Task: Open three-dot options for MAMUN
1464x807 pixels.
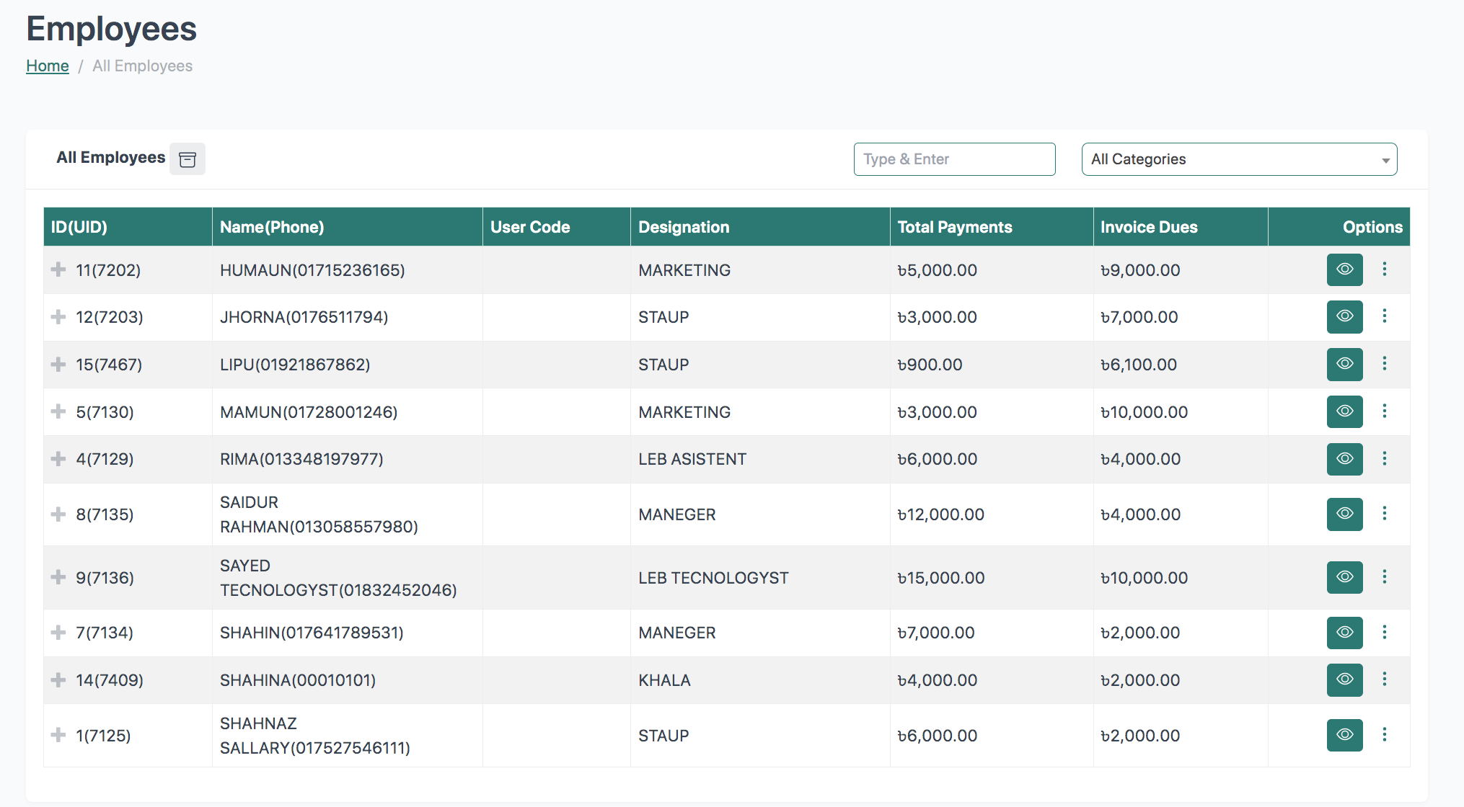Action: pyautogui.click(x=1384, y=411)
